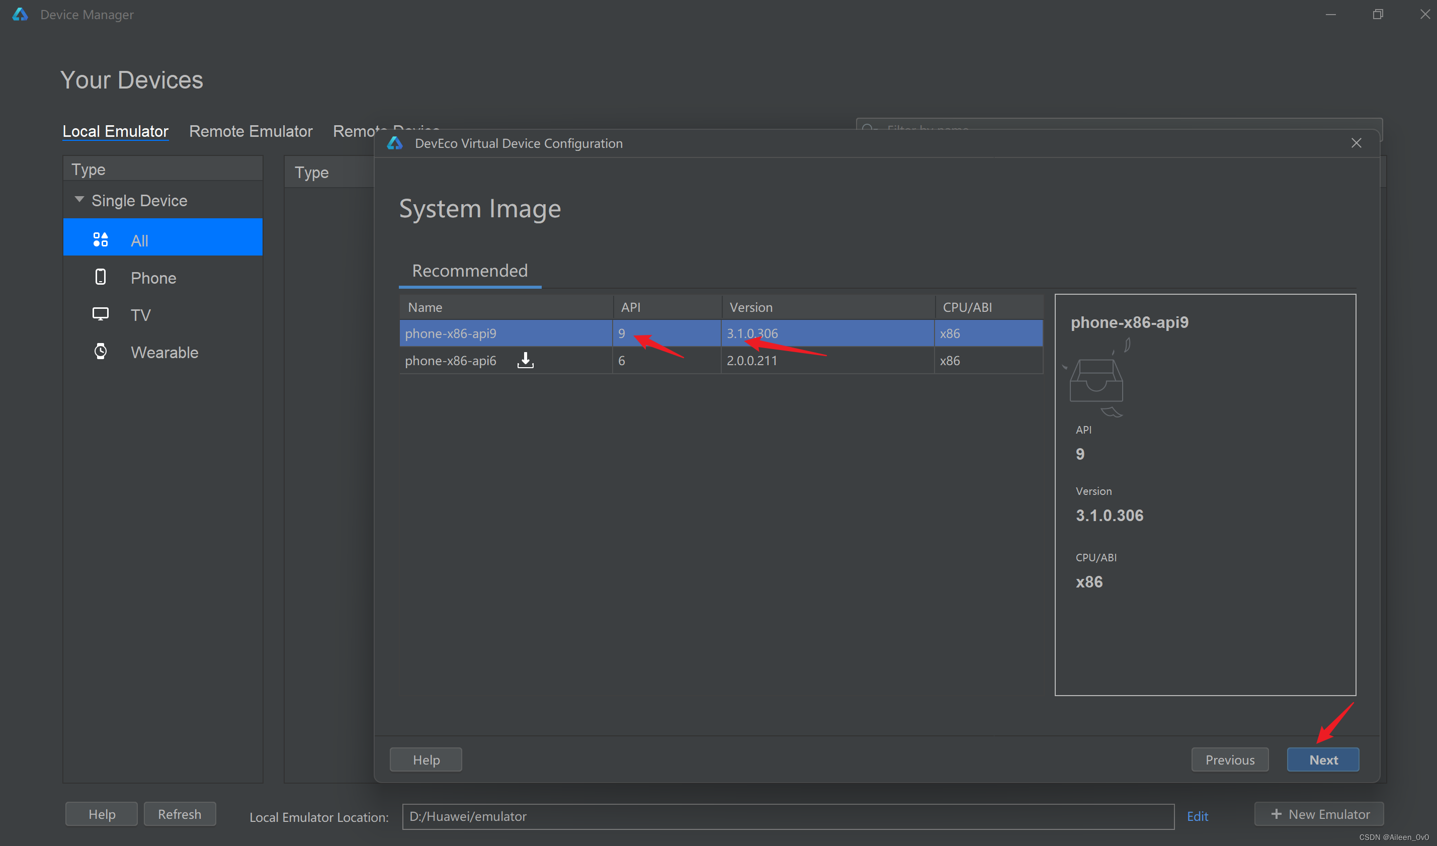The image size is (1437, 846).
Task: Close the DevEco Virtual Device Configuration dialog
Action: click(1356, 143)
